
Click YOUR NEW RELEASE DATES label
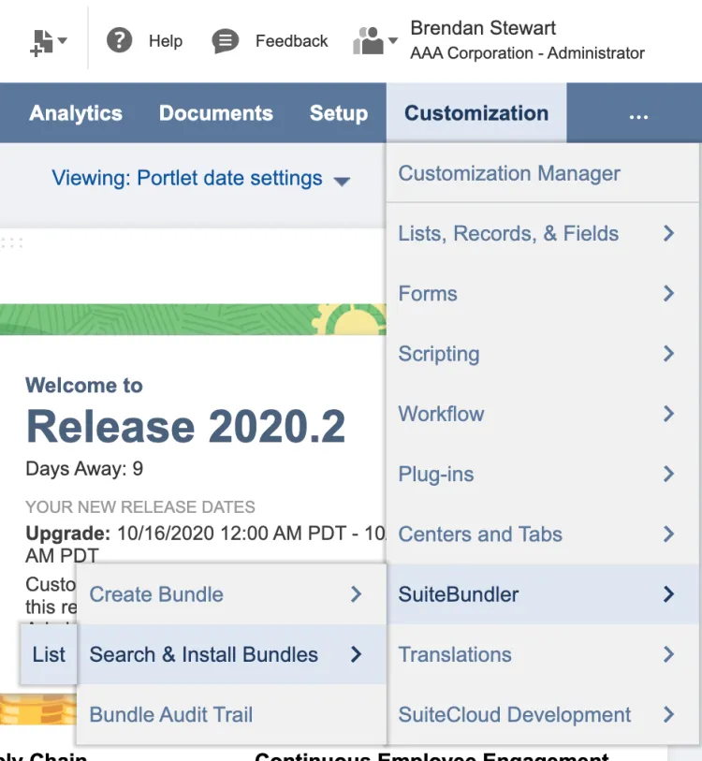(140, 507)
